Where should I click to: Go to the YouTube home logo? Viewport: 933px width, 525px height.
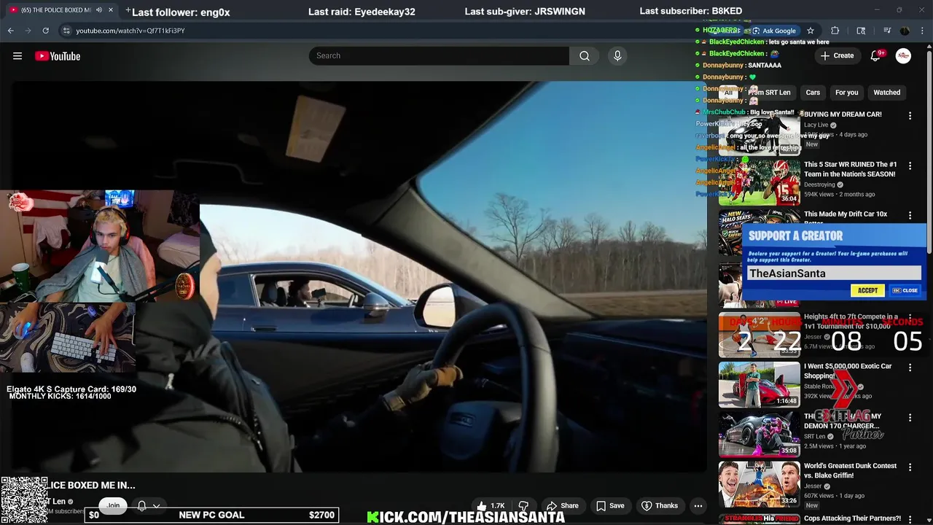[58, 56]
